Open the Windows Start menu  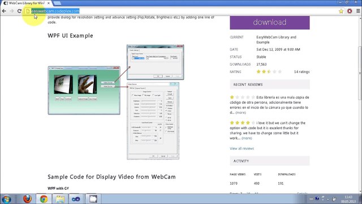click(6, 199)
